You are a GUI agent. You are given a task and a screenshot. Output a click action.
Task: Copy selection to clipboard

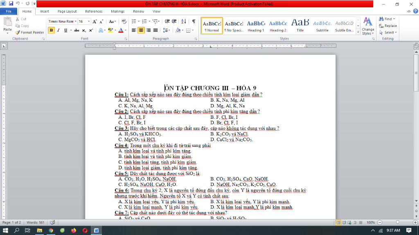[x=22, y=26]
